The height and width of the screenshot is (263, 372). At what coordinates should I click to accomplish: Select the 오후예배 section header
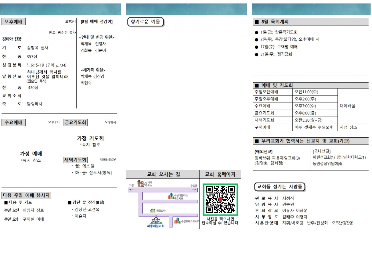pyautogui.click(x=13, y=21)
